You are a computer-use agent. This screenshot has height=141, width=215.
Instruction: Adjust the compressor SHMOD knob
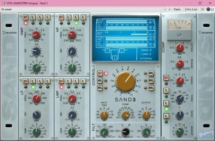point(180,81)
